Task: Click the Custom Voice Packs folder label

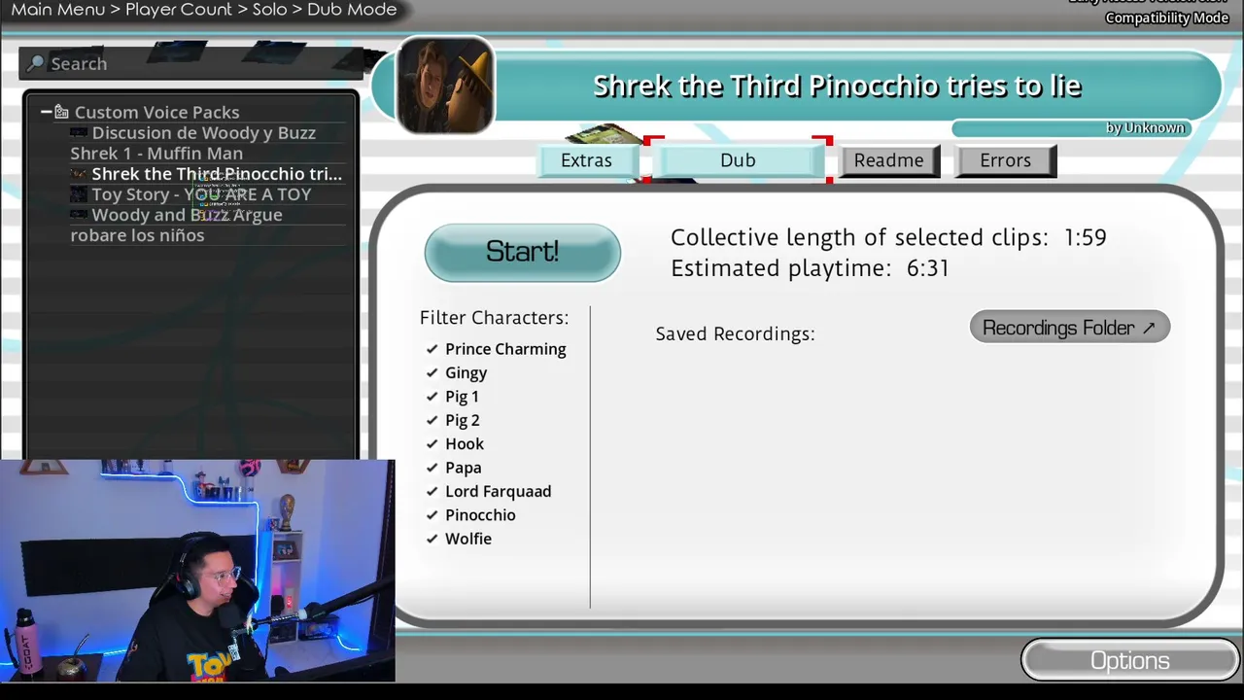Action: pos(156,112)
